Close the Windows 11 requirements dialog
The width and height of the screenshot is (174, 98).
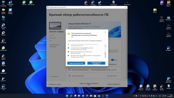click(105, 32)
